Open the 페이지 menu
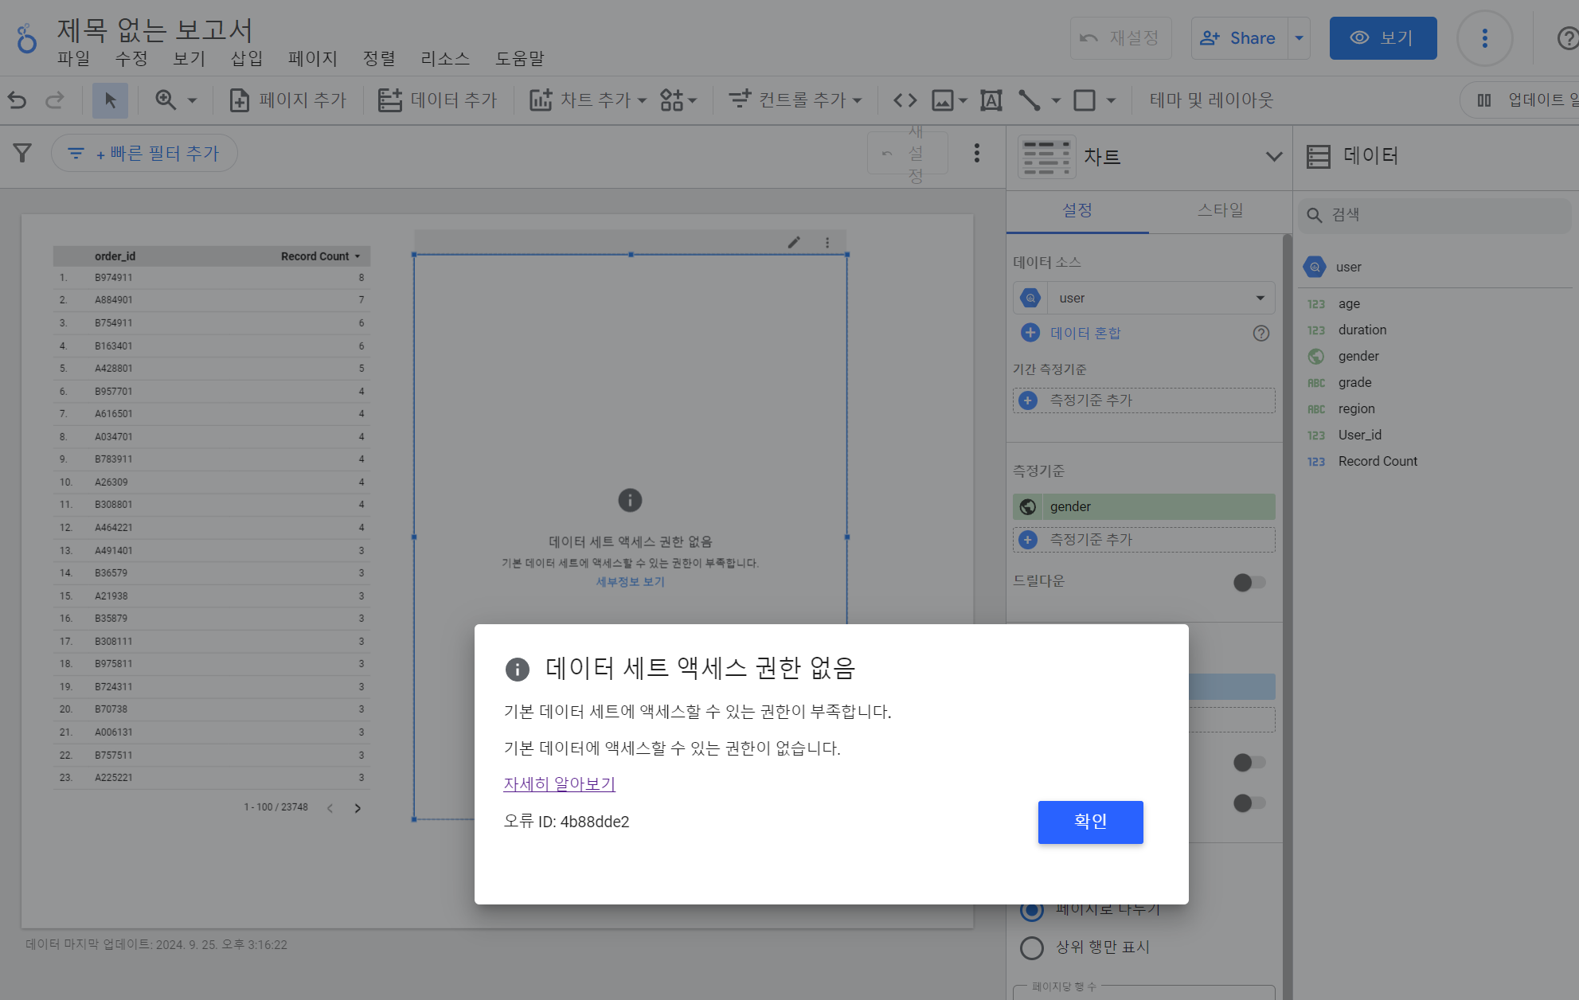 (313, 58)
